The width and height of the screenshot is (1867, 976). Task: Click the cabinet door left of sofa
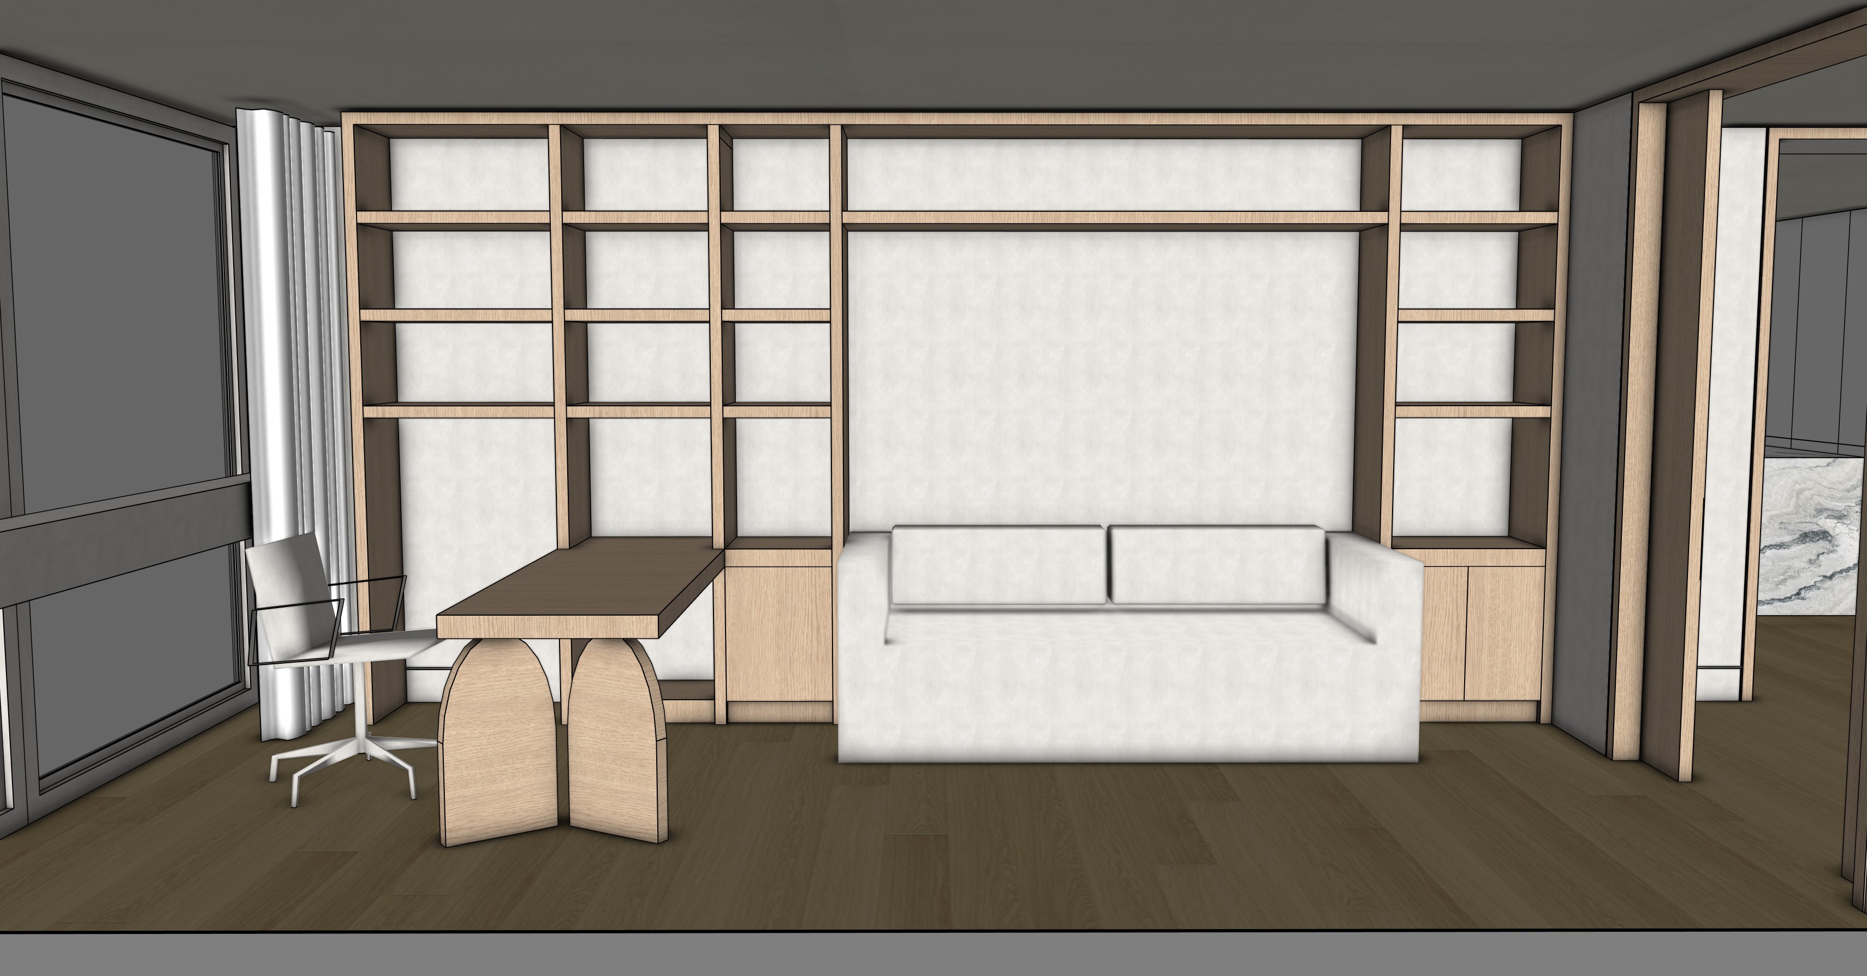(x=779, y=634)
